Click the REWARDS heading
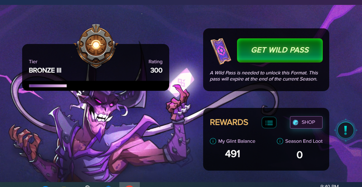This screenshot has width=362, height=187. 229,123
